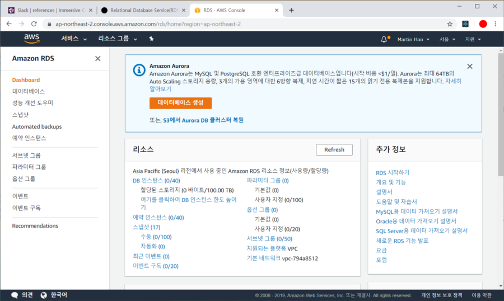
Task: Close the RDS - AWS Console tab
Action: (x=277, y=10)
